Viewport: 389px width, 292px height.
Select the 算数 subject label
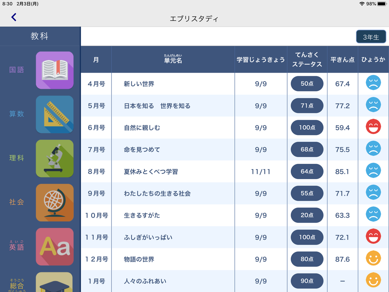(x=17, y=114)
